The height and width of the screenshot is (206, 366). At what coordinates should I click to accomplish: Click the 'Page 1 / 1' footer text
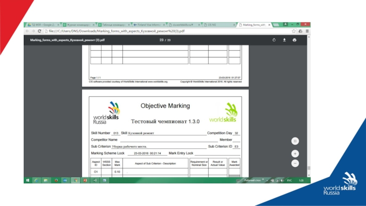coord(96,77)
